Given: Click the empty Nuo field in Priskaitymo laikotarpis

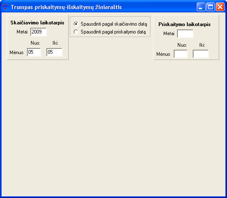Looking at the screenshot, I should pyautogui.click(x=181, y=54).
